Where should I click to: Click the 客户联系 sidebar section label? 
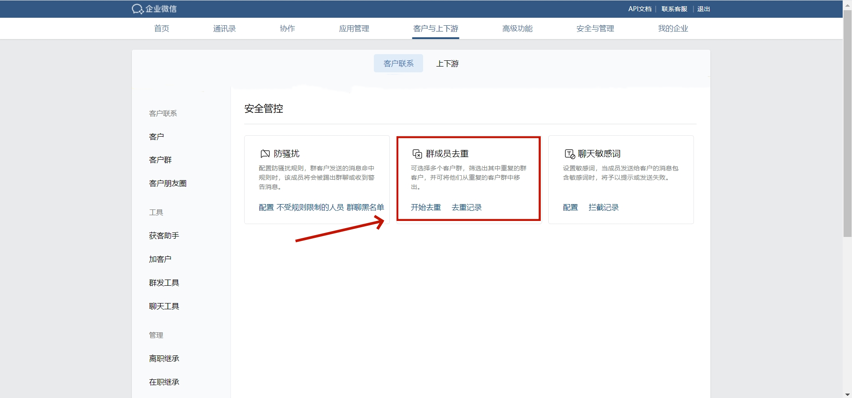pyautogui.click(x=163, y=114)
